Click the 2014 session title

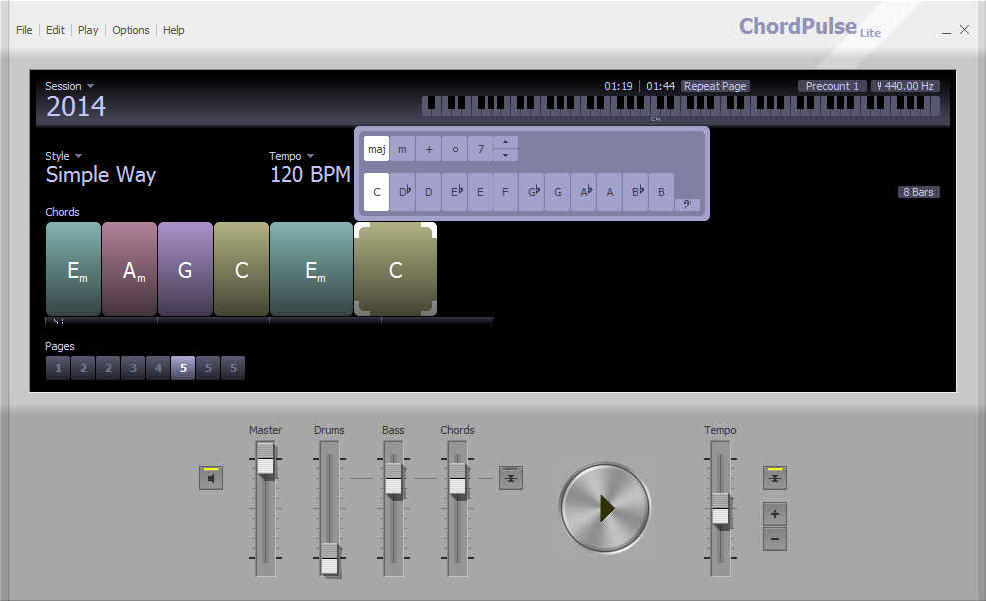tap(76, 106)
